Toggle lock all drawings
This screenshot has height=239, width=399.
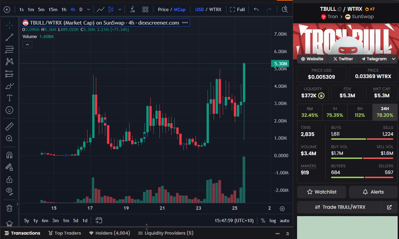[x=9, y=179]
